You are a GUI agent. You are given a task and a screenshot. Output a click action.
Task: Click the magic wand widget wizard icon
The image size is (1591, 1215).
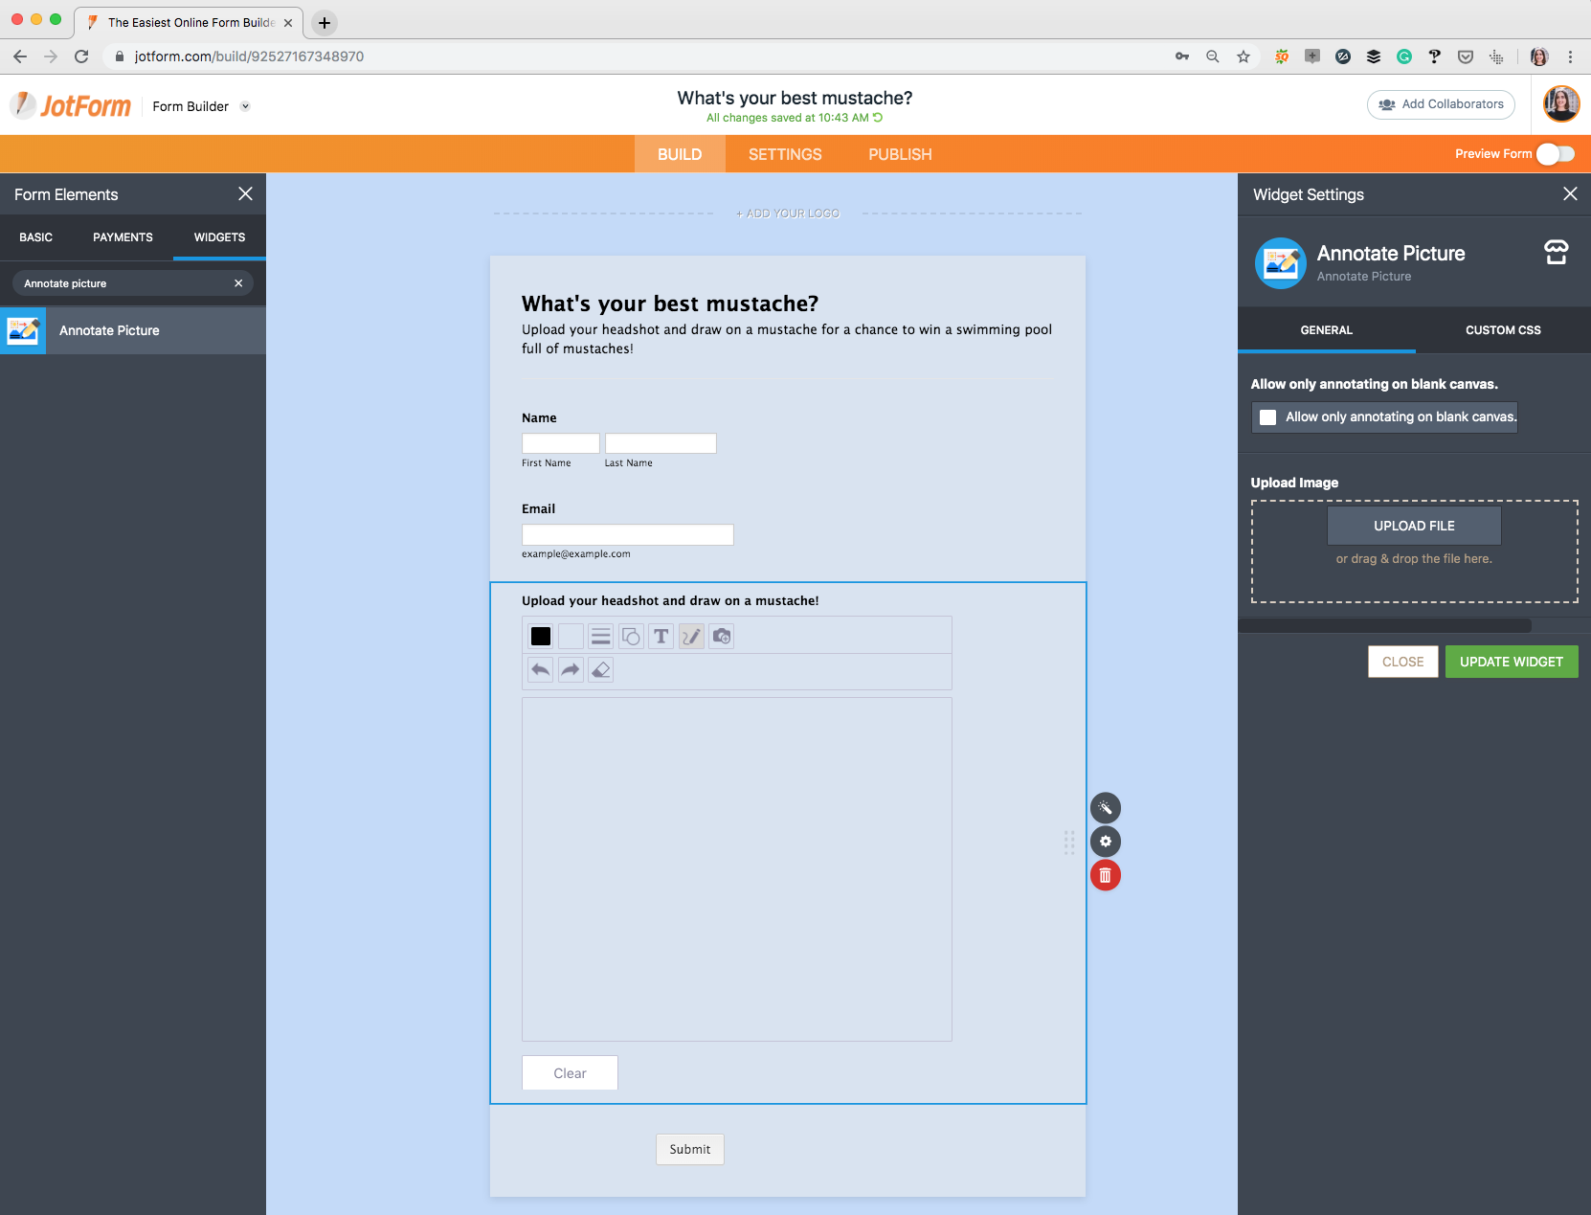pos(1105,808)
